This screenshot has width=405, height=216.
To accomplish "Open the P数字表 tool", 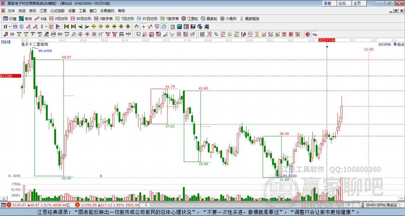I will point(103,19).
